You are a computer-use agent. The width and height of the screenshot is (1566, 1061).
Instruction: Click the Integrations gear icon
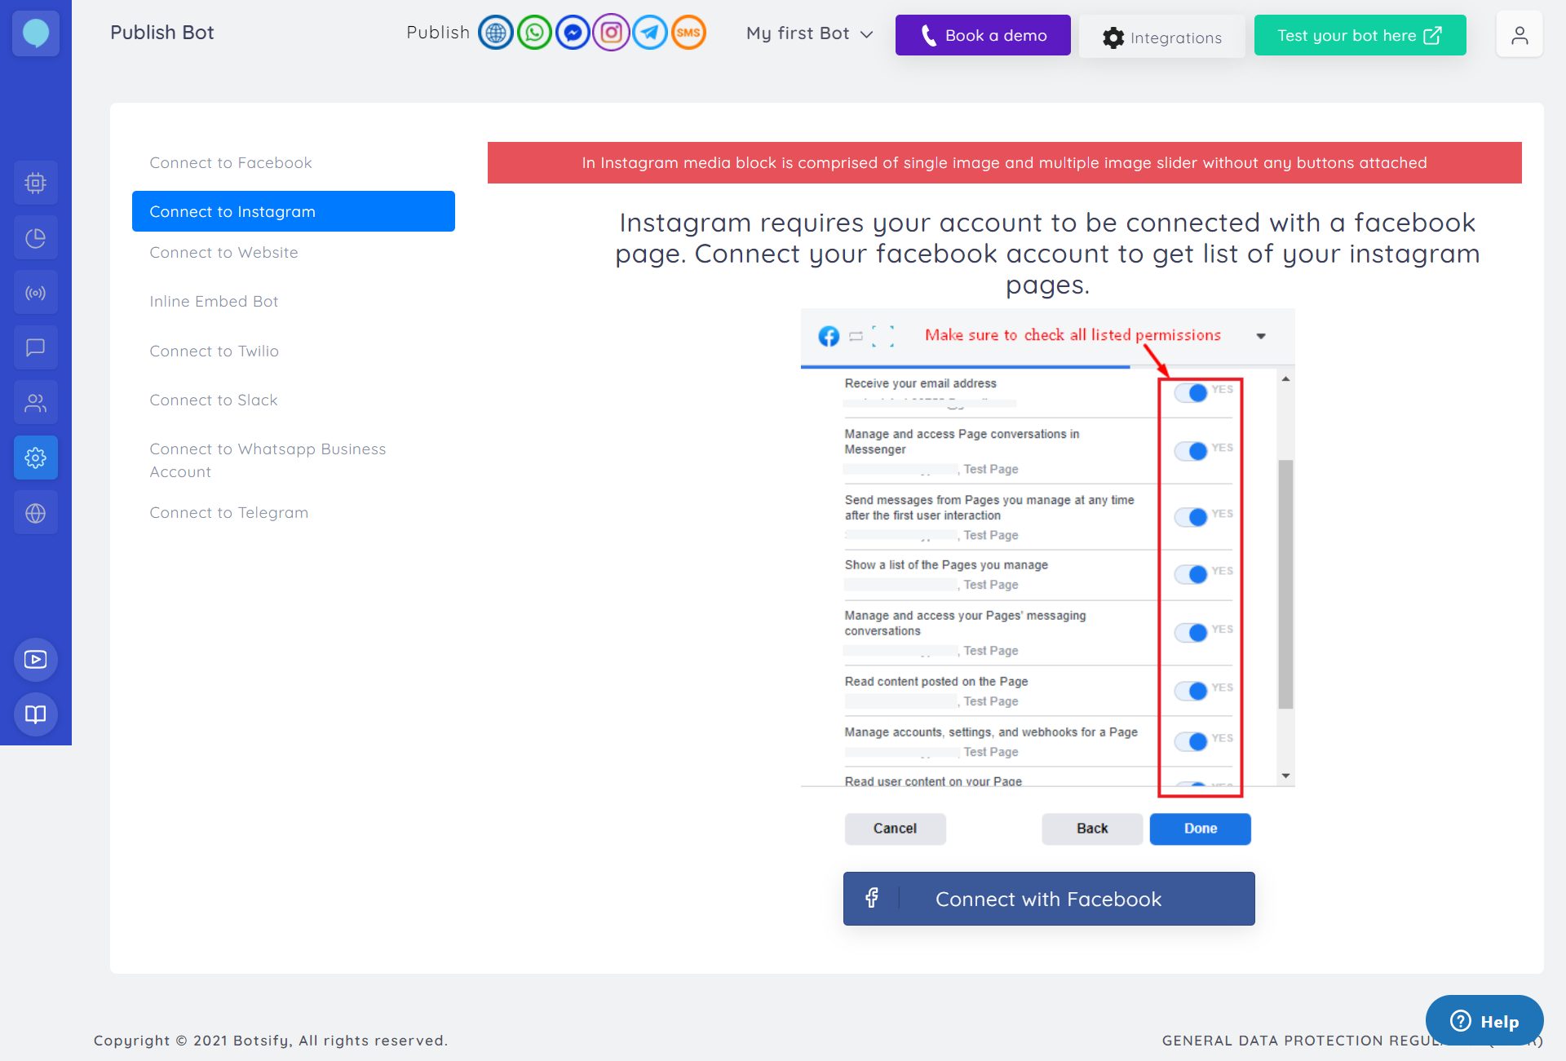1114,37
